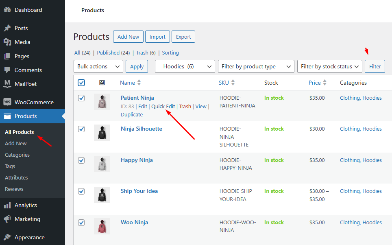Uncheck the Ninja Silhouette row checkbox
Image resolution: width=392 pixels, height=245 pixels.
pyautogui.click(x=81, y=129)
